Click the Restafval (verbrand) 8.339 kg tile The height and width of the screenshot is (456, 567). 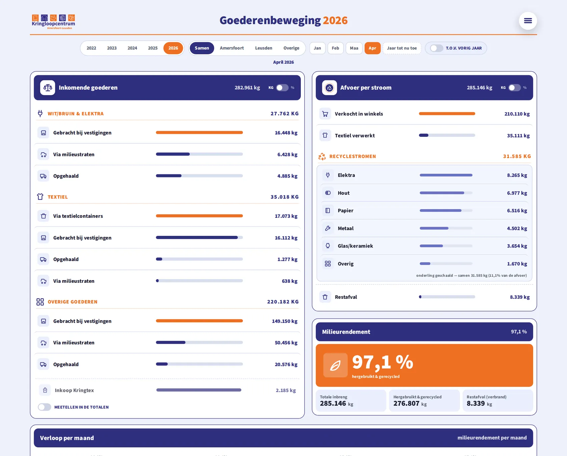pos(498,400)
